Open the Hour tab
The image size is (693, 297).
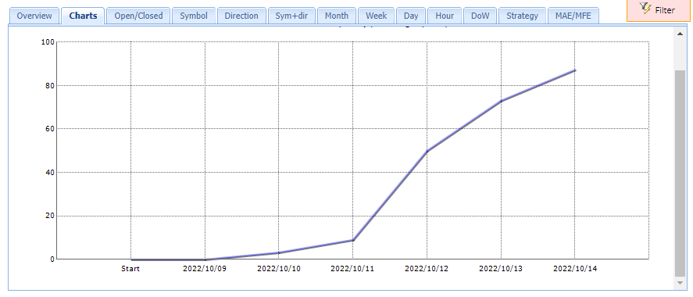pos(445,16)
